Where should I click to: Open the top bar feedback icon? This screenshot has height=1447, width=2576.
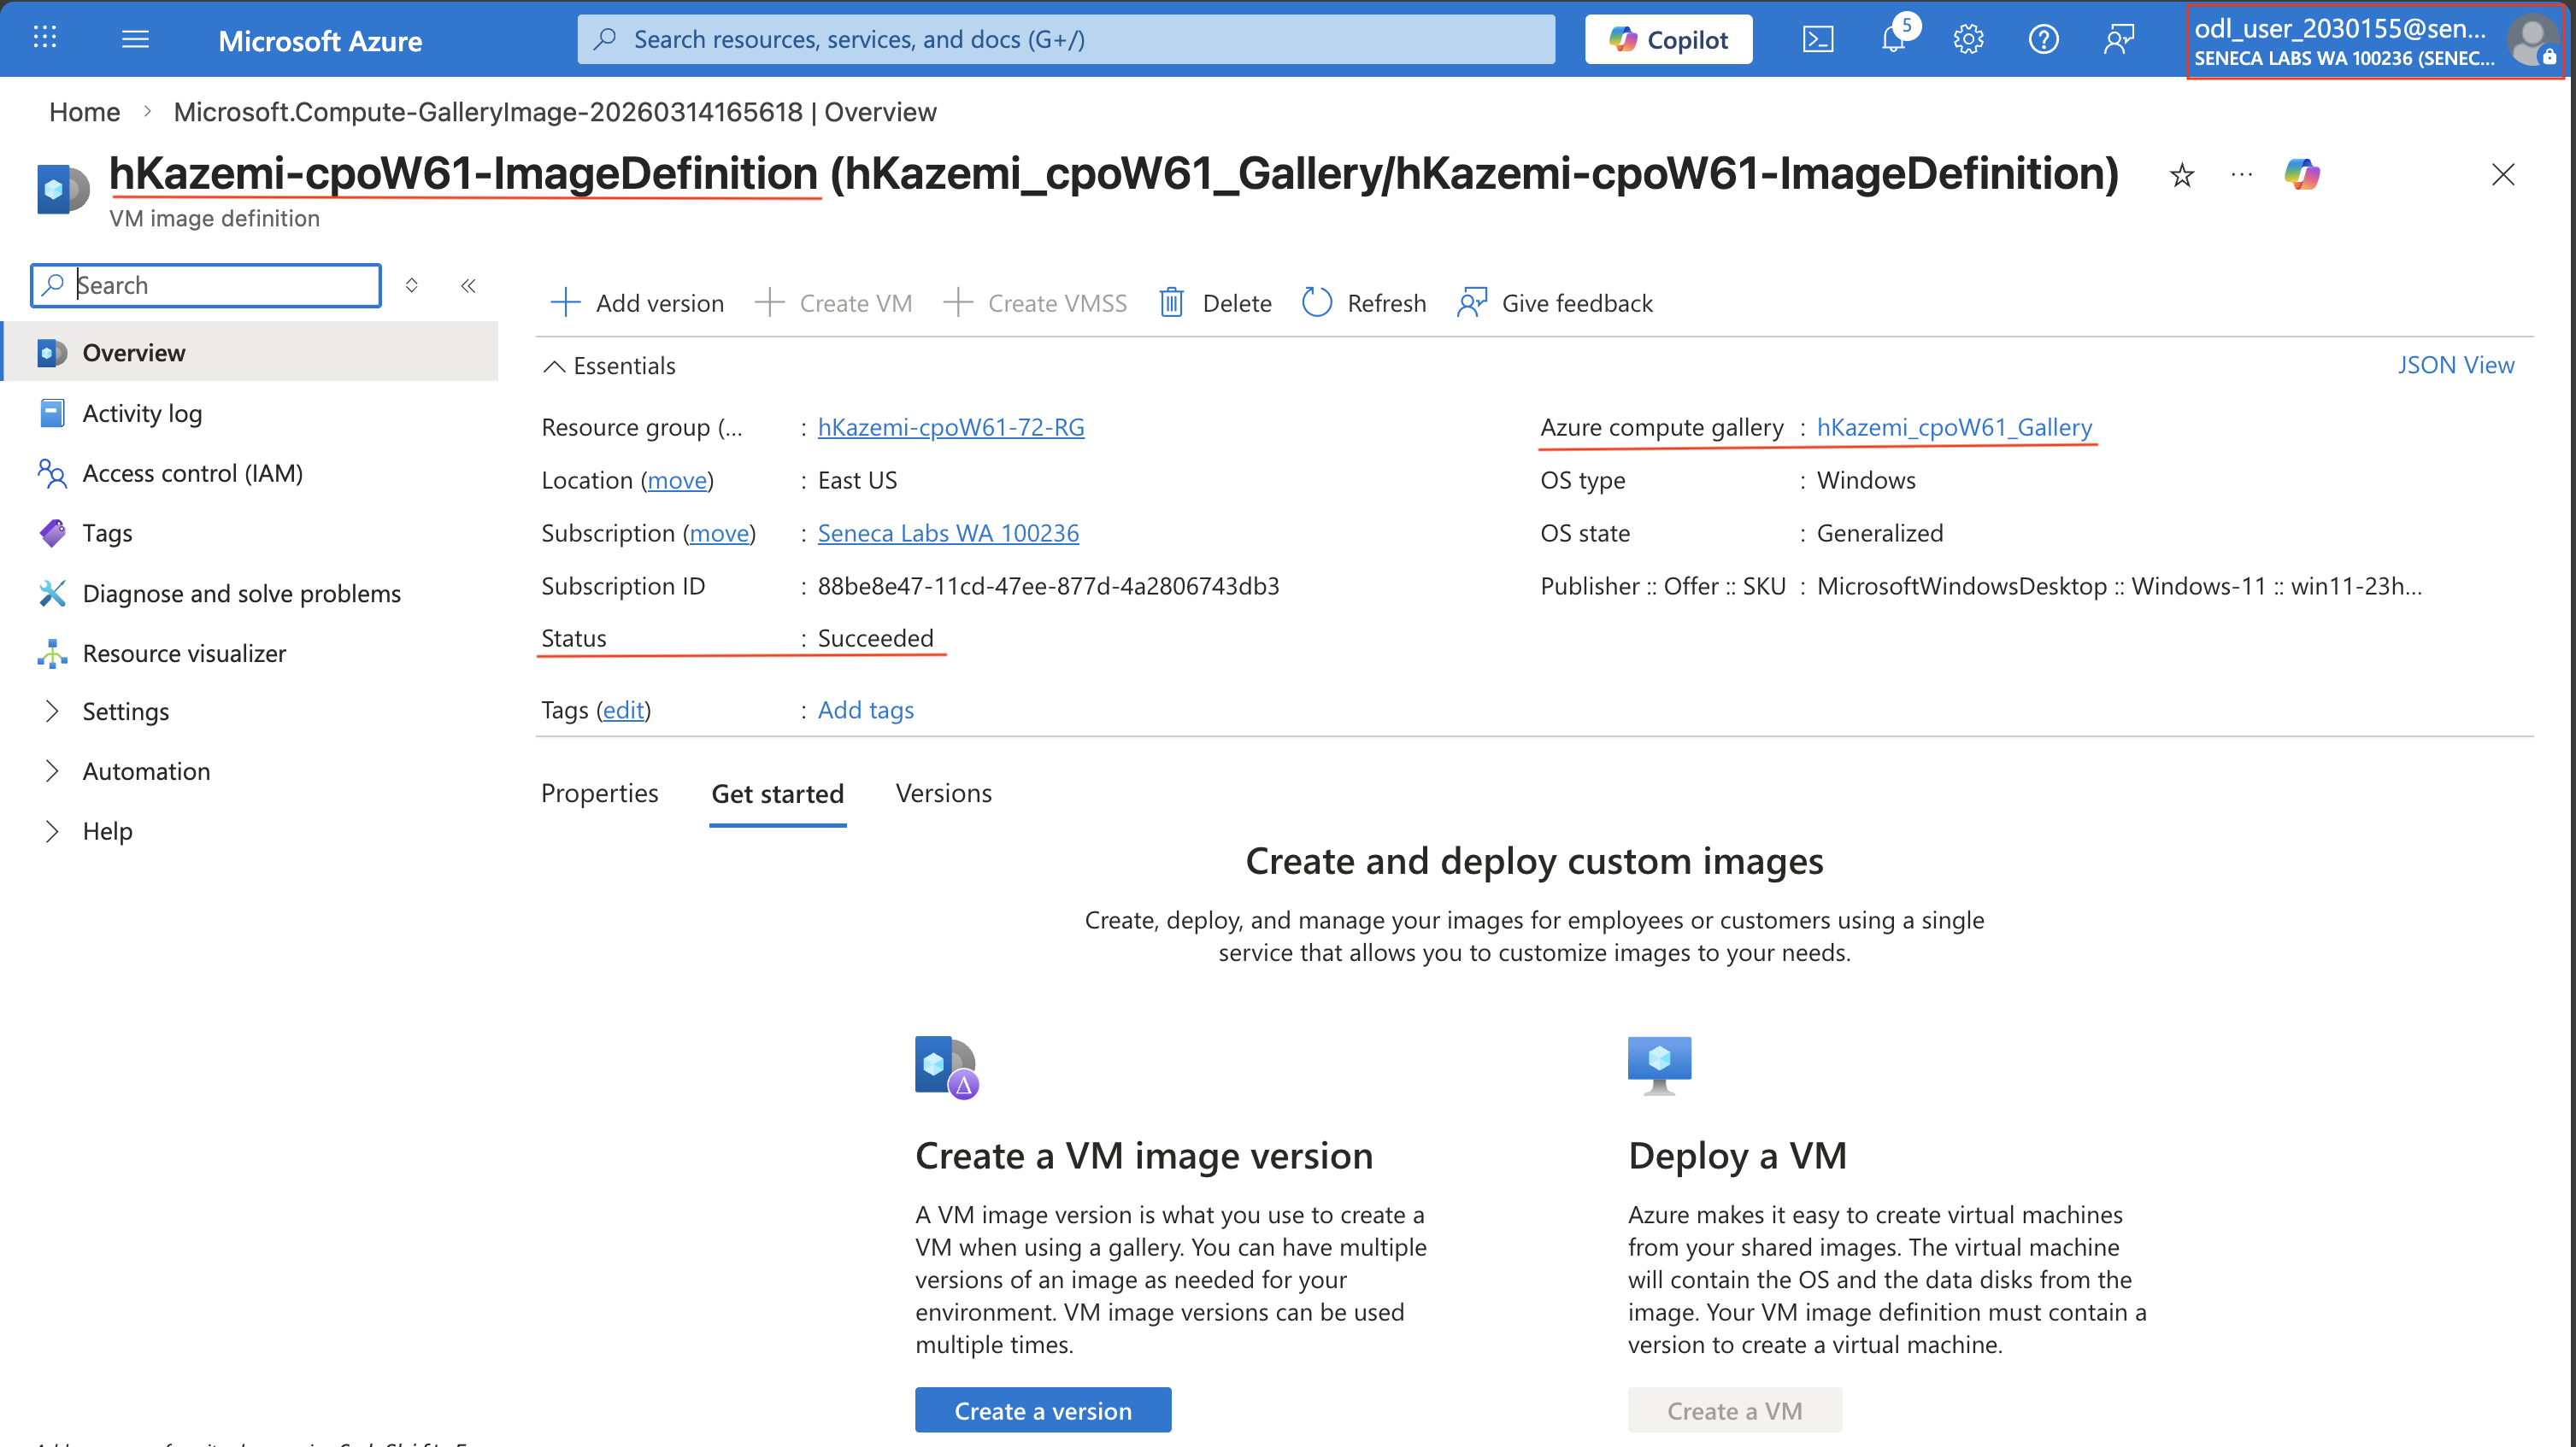(2118, 39)
